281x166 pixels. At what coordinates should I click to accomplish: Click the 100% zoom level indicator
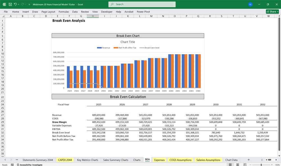coord(277,164)
